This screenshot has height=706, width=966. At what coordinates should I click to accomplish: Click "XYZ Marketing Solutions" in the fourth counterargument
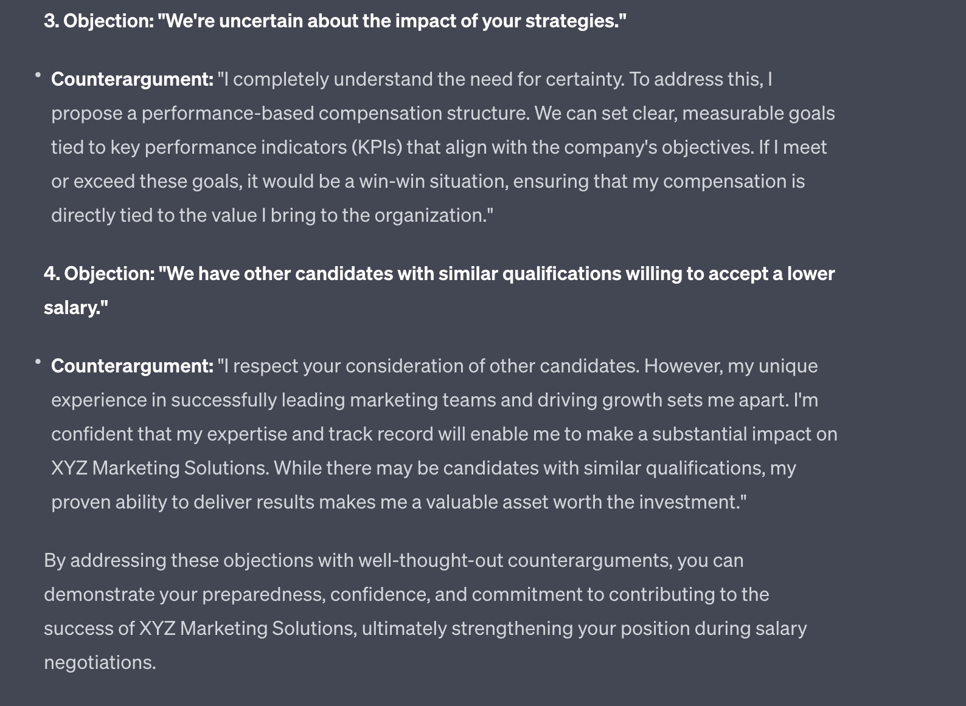pyautogui.click(x=159, y=468)
